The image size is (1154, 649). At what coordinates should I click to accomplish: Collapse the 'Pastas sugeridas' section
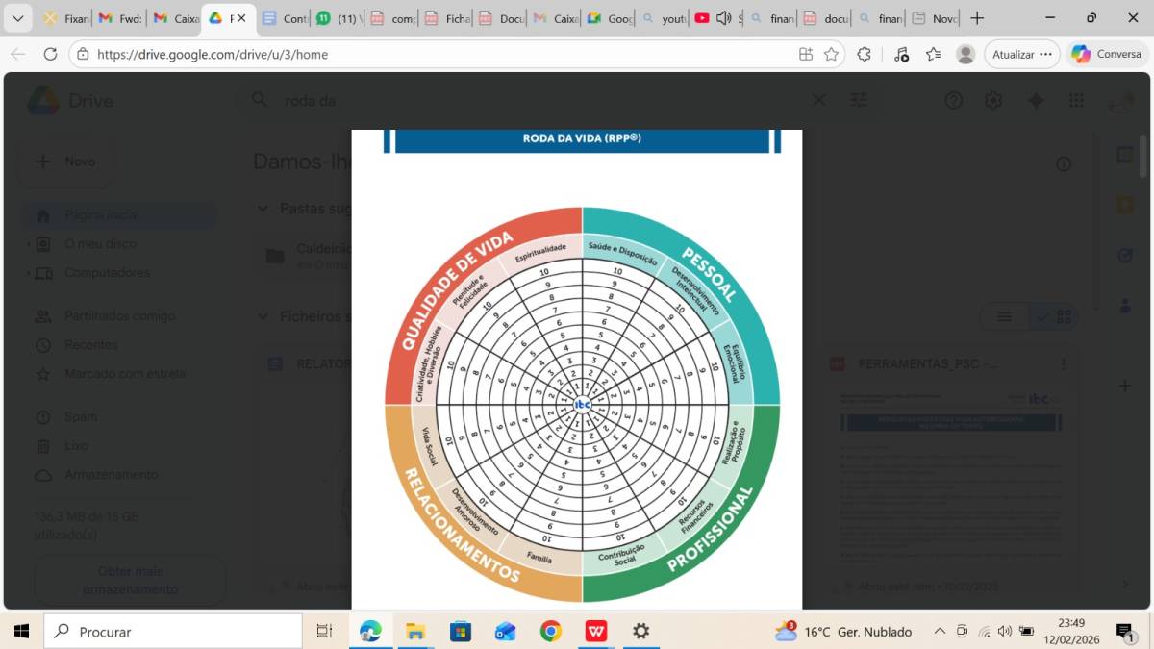(x=263, y=209)
